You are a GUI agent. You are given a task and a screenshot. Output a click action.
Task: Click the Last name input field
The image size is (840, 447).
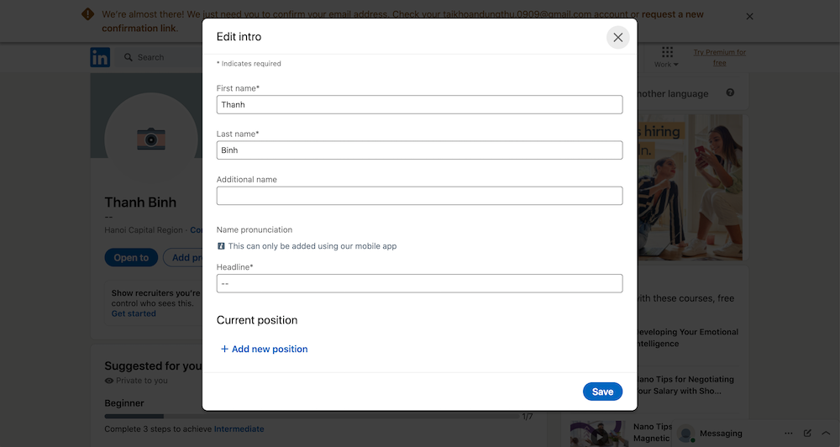(x=419, y=150)
